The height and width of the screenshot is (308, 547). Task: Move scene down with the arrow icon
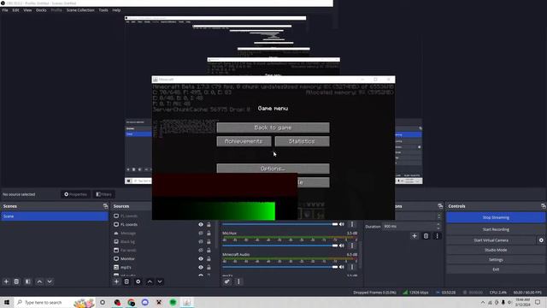(x=50, y=281)
